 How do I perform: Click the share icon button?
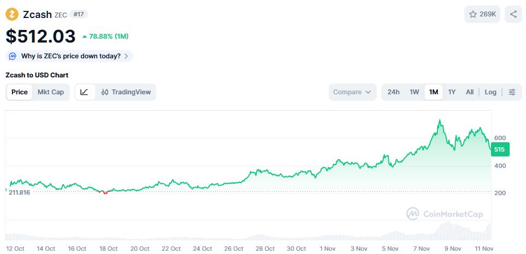point(513,14)
